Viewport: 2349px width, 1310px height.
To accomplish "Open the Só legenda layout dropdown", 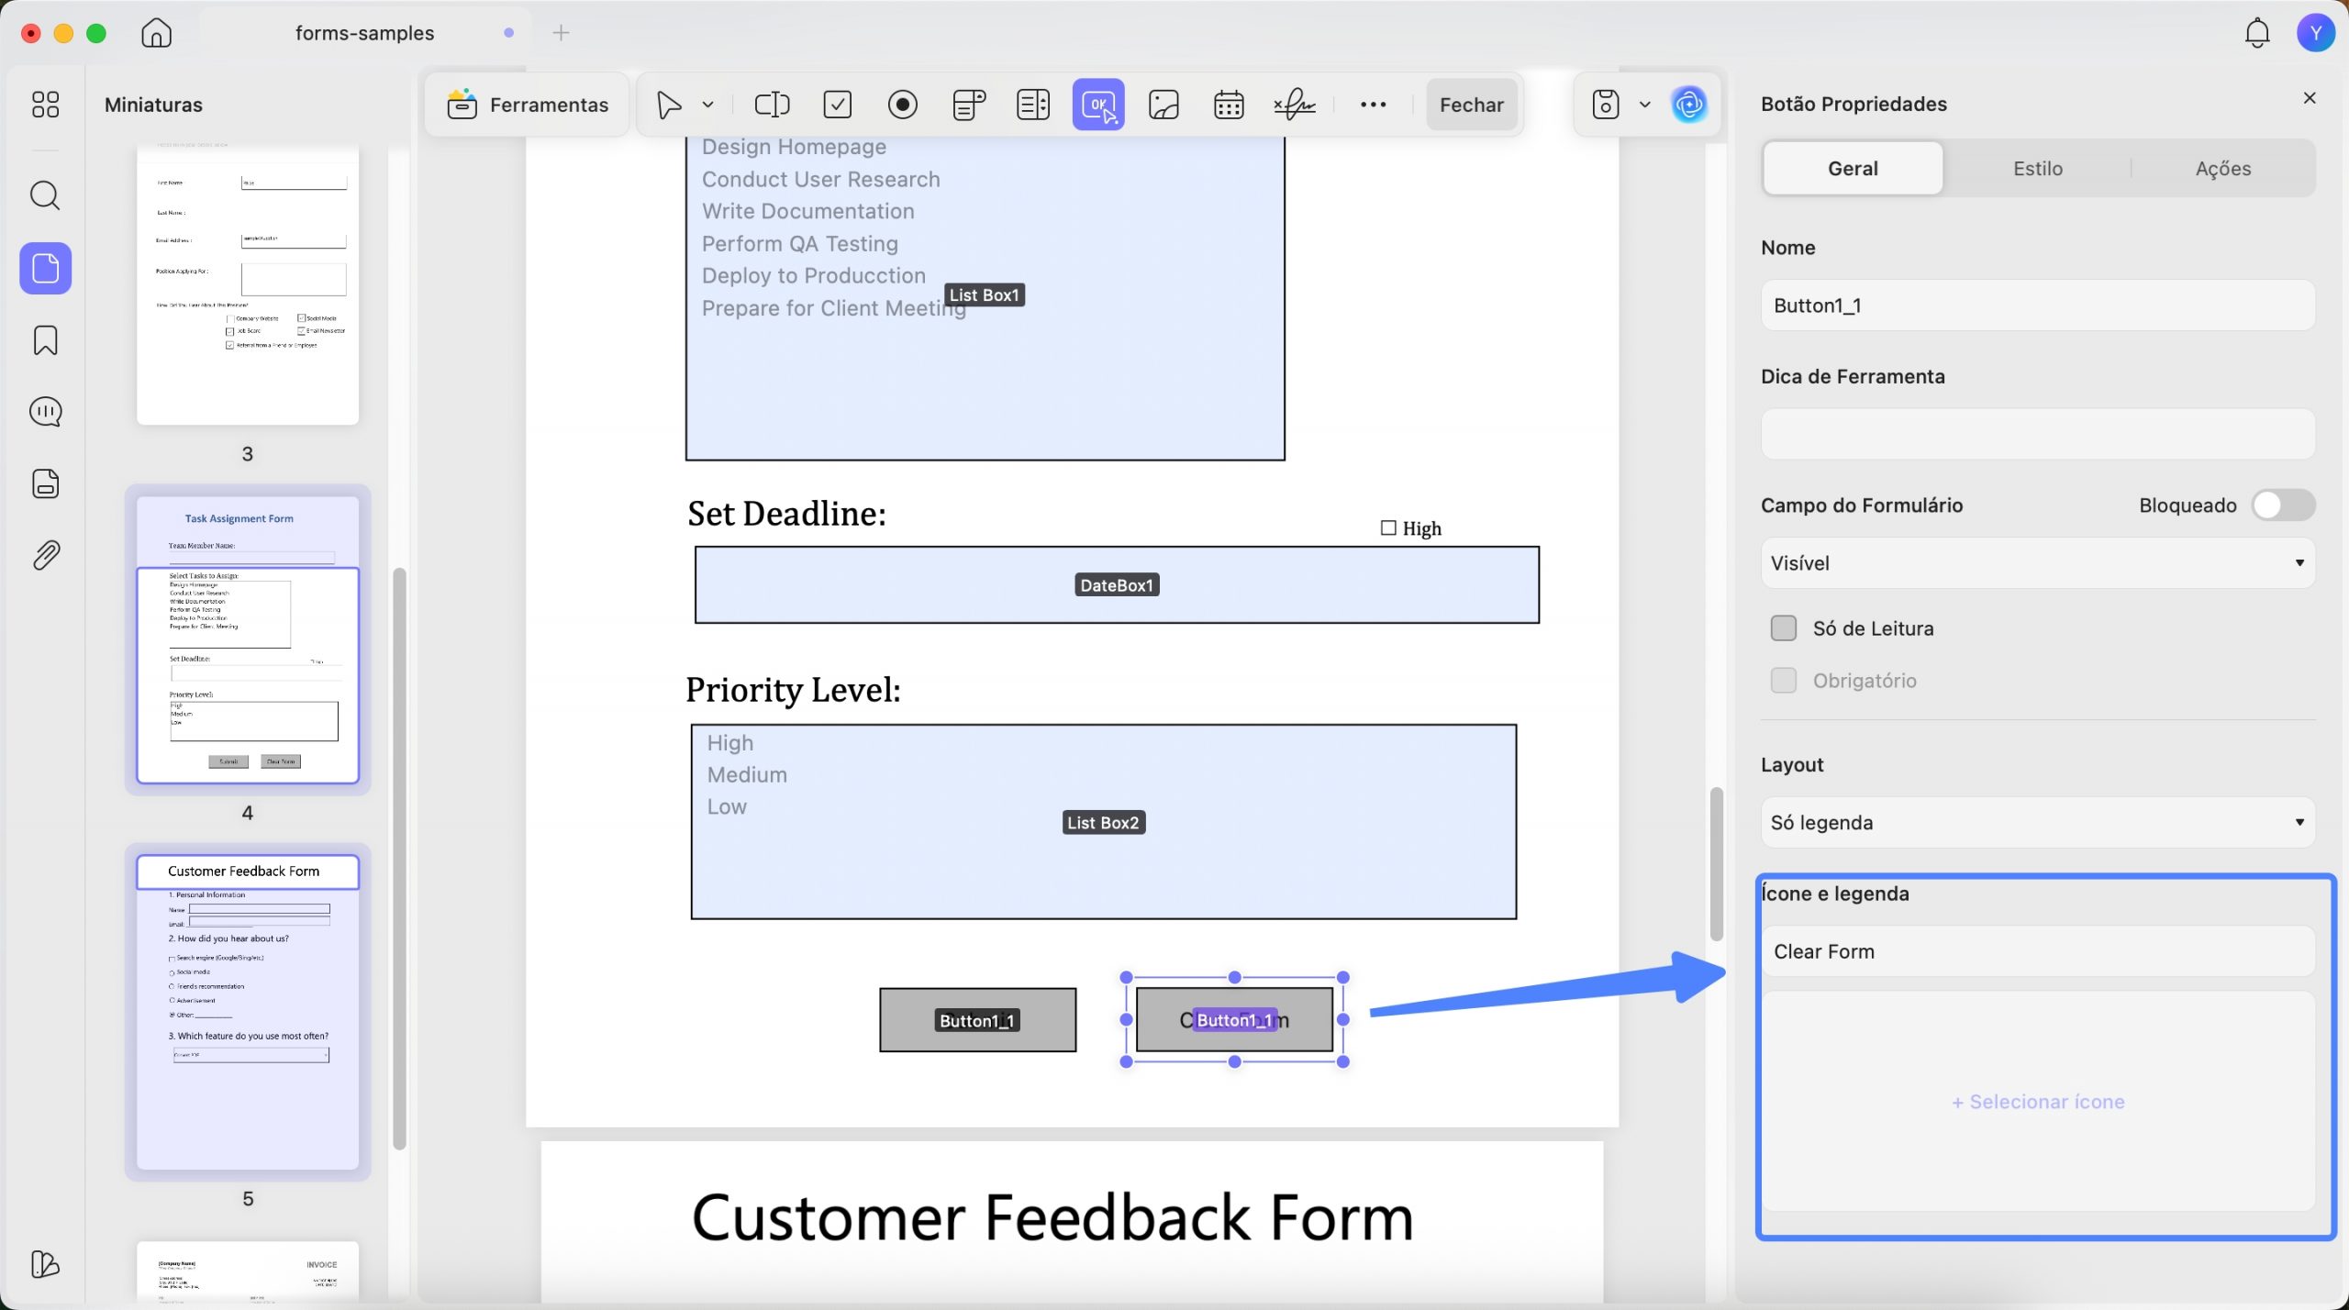I will (2038, 823).
